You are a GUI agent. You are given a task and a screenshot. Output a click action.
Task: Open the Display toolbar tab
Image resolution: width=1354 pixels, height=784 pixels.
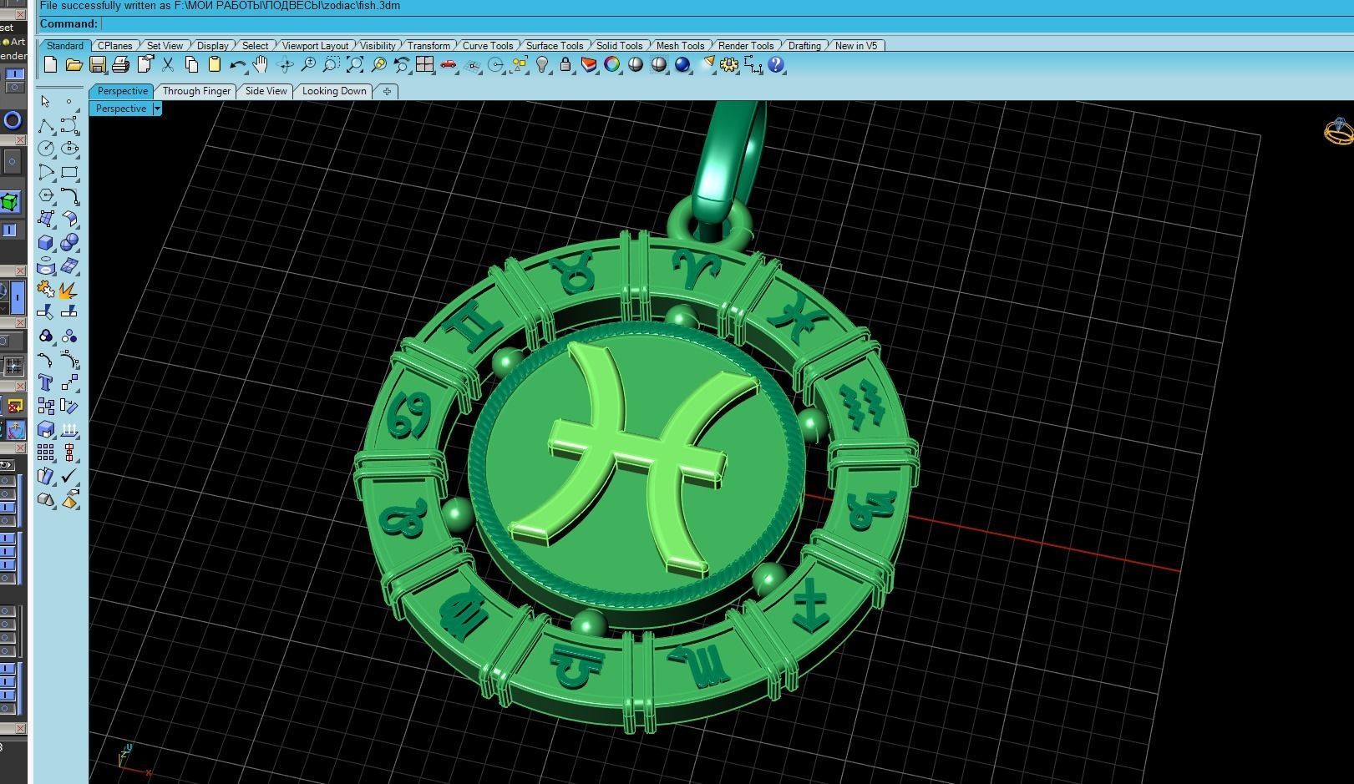tap(212, 46)
